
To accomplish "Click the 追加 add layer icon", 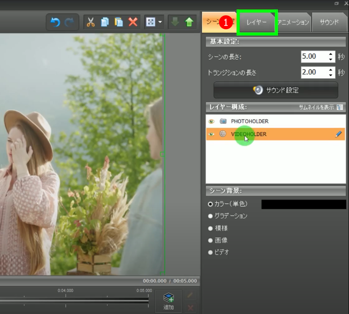I will coord(168,301).
